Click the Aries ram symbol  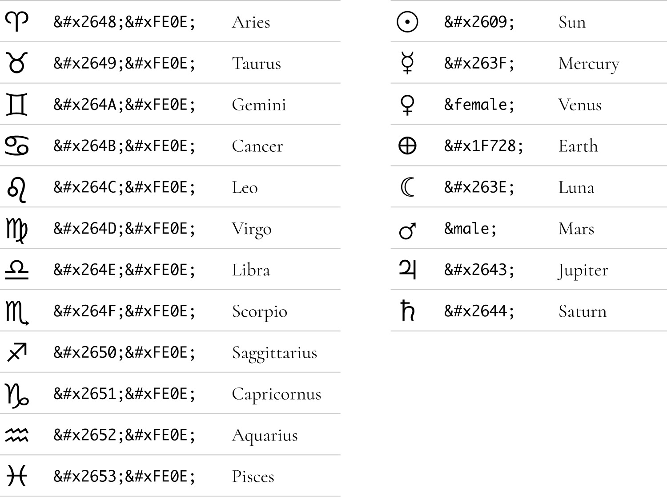tap(17, 21)
